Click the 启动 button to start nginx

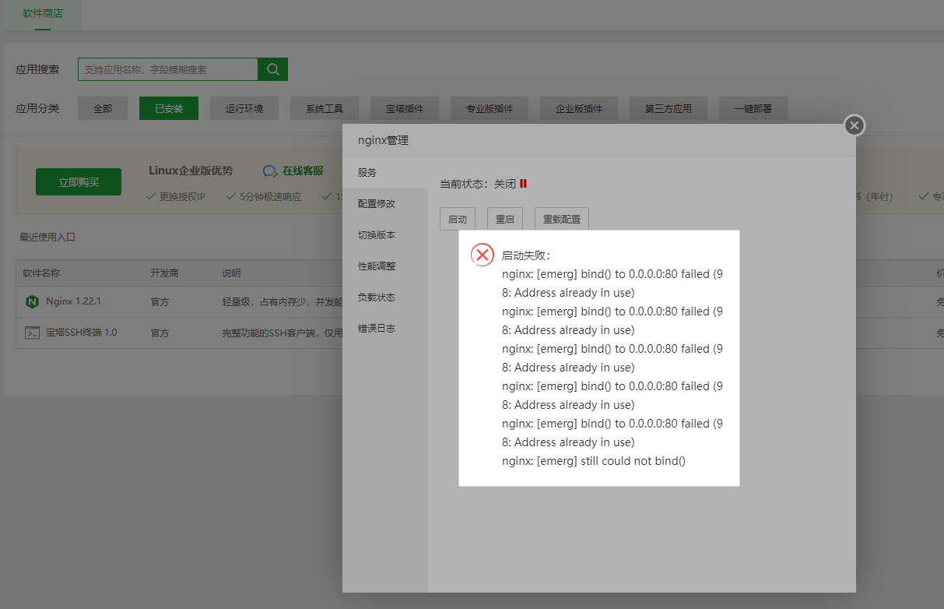click(458, 219)
